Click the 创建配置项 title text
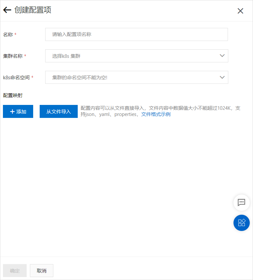 point(33,10)
